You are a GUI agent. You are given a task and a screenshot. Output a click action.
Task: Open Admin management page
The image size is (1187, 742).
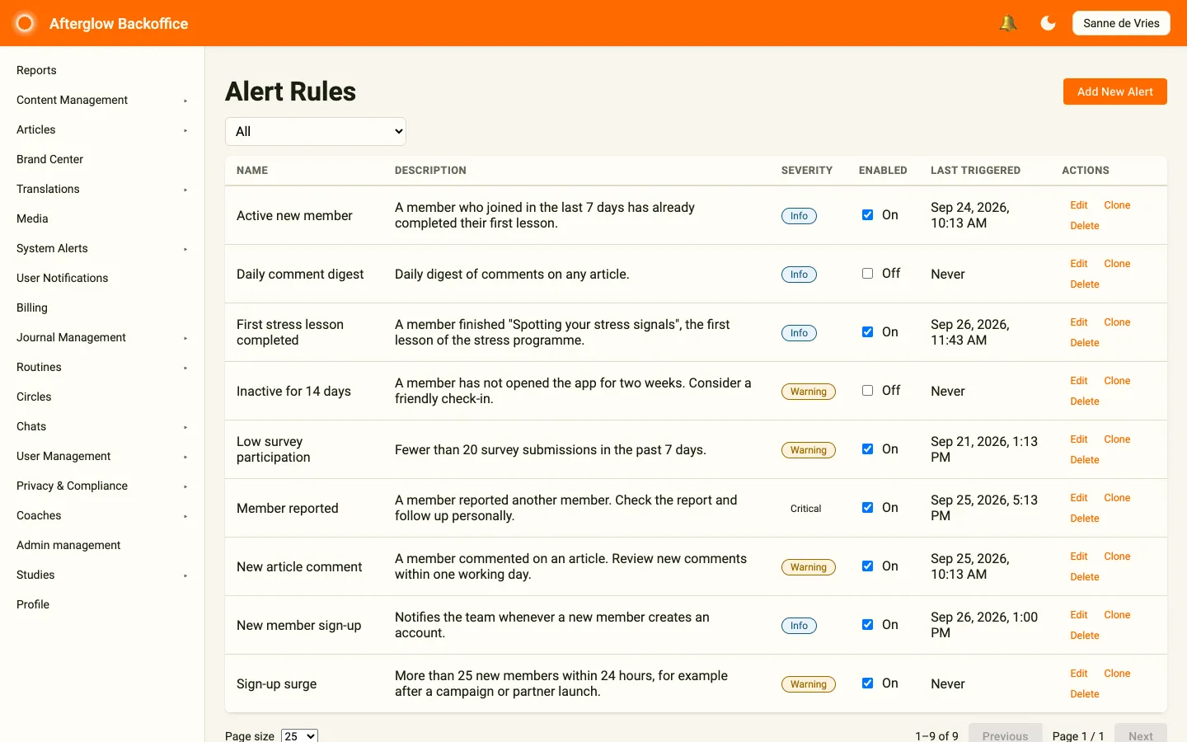click(x=68, y=545)
